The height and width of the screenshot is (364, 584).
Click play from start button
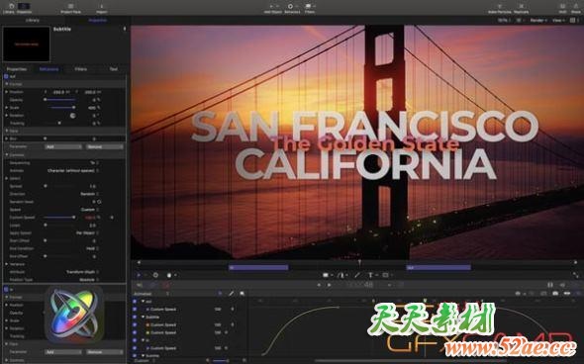point(319,285)
